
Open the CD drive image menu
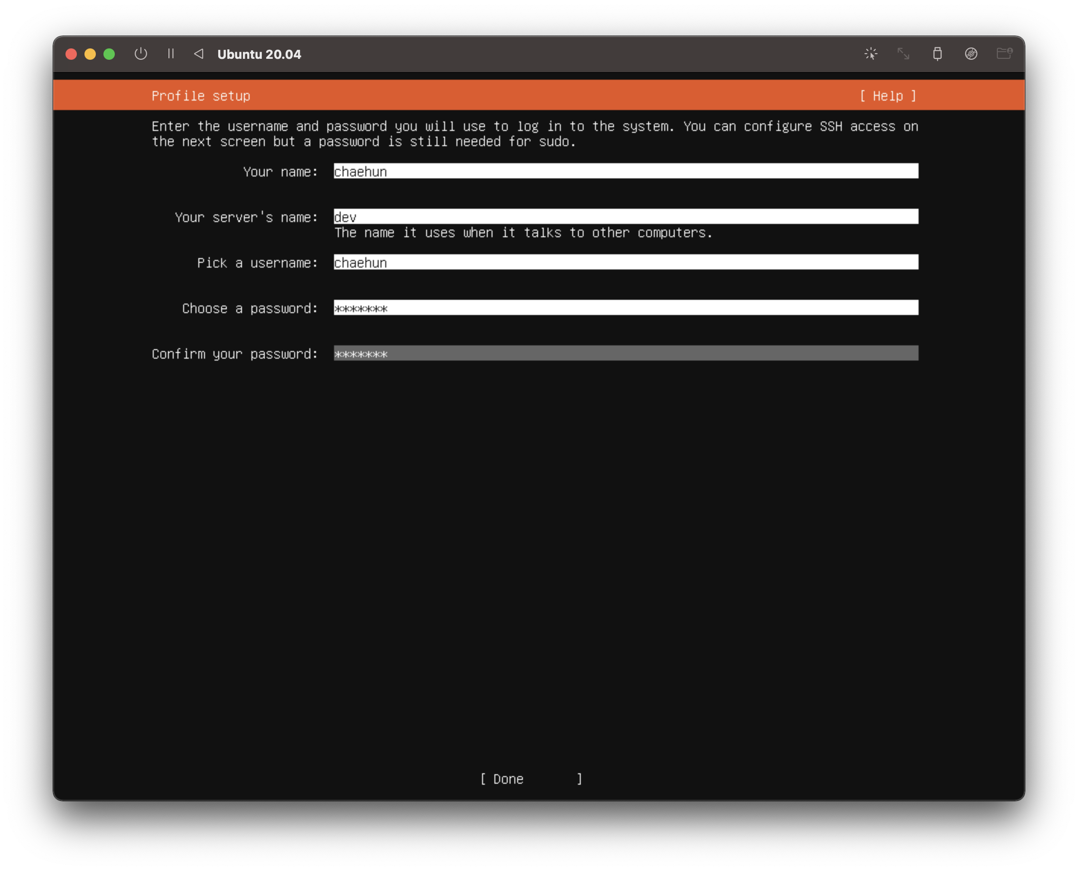pyautogui.click(x=971, y=54)
